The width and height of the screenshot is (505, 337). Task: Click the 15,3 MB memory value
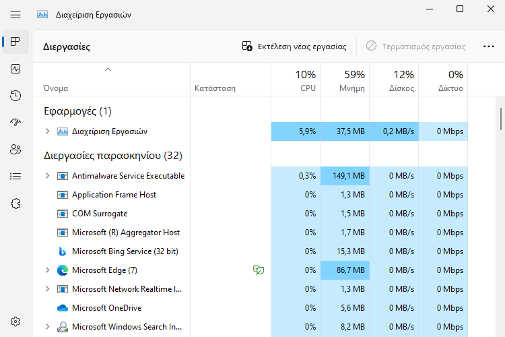coord(350,251)
